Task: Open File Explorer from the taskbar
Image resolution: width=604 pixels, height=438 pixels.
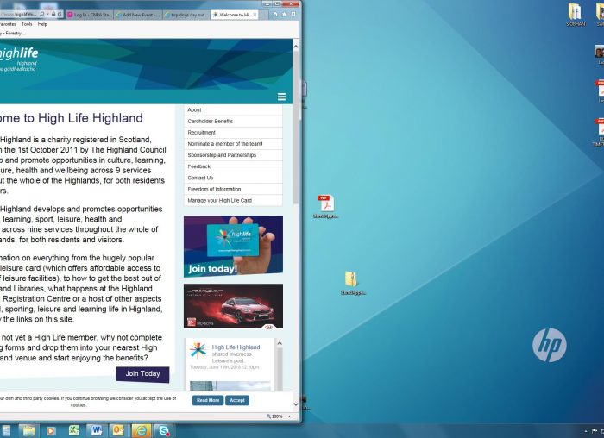Action: [x=28, y=431]
